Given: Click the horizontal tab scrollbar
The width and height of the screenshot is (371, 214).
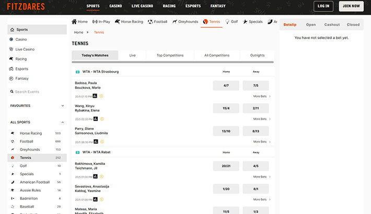Looking at the screenshot, I should pos(173,62).
